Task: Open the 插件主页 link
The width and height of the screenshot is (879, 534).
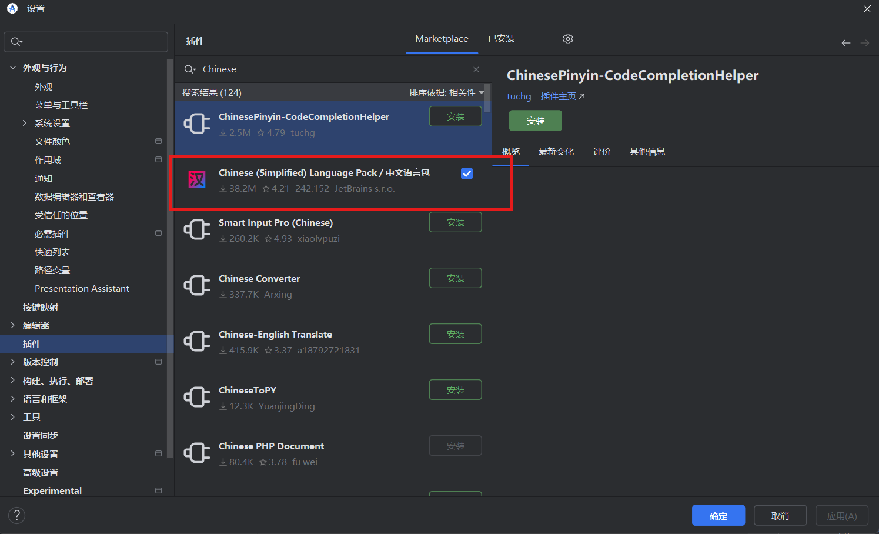Action: click(x=563, y=96)
